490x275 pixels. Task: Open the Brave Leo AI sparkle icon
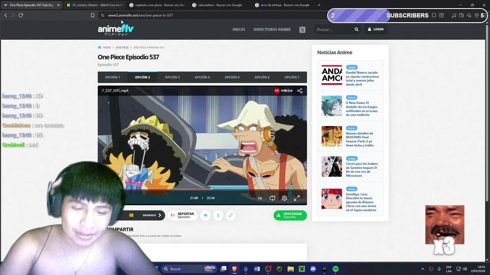coord(469,15)
